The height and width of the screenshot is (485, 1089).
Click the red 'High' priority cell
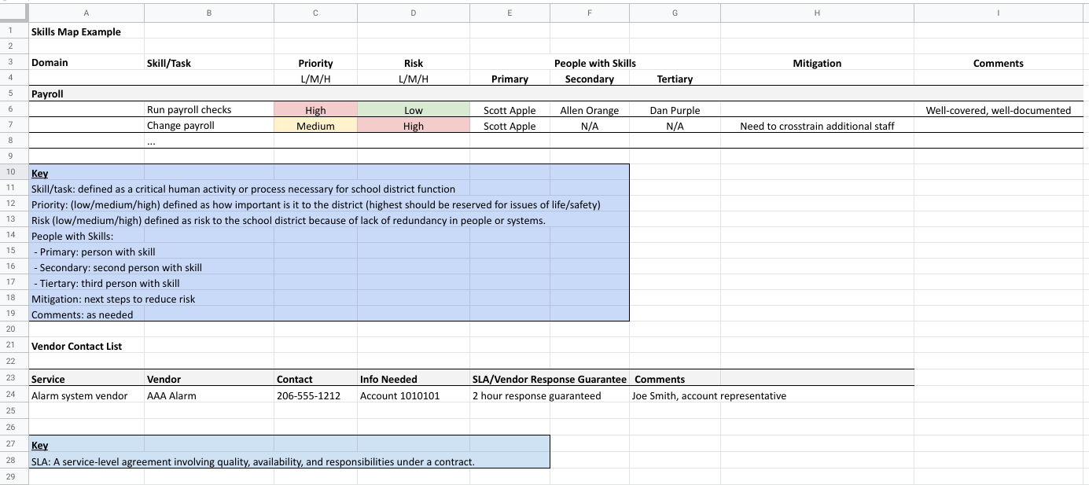315,110
